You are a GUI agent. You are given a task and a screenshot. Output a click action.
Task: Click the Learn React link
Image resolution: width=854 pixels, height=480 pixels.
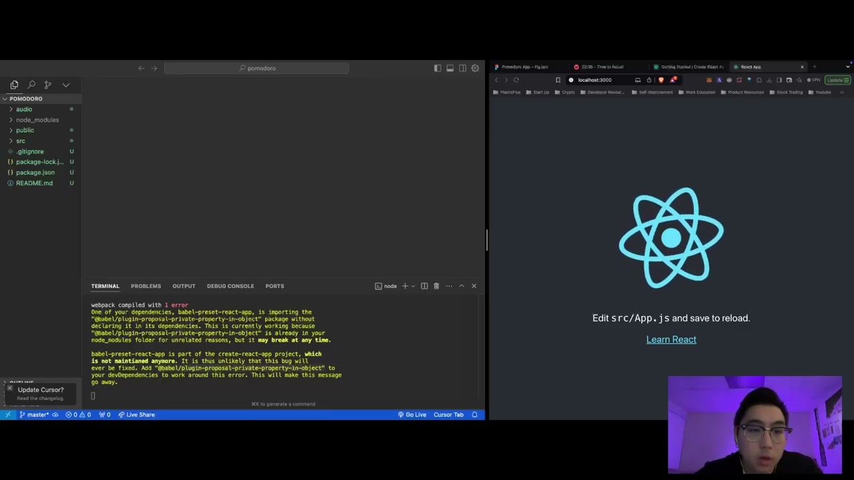[x=671, y=339]
